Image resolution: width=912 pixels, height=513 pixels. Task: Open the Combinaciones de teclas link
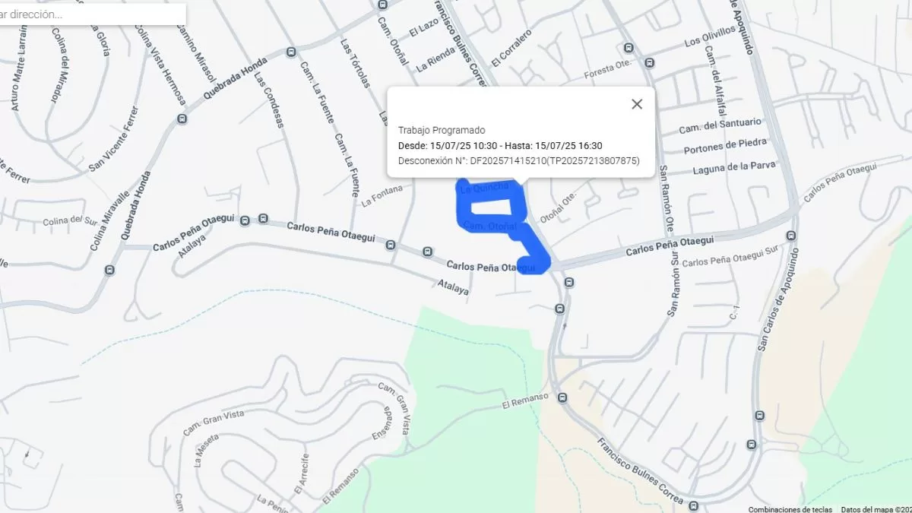[x=790, y=509]
